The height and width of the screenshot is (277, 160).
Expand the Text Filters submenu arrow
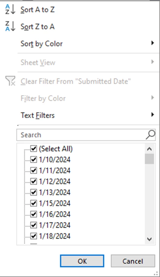[152, 115]
